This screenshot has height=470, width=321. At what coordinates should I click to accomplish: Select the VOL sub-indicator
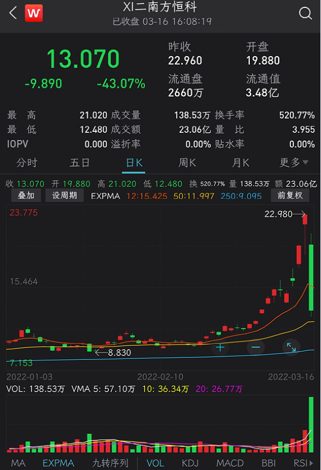point(155,463)
